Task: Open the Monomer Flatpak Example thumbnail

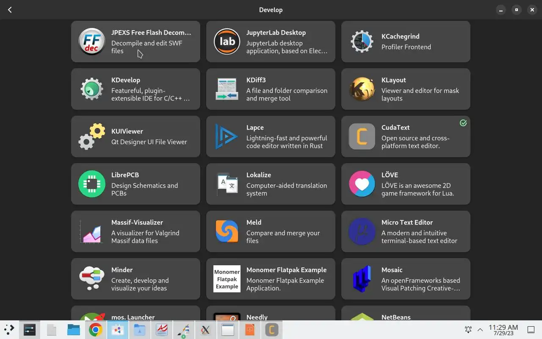Action: click(x=227, y=279)
